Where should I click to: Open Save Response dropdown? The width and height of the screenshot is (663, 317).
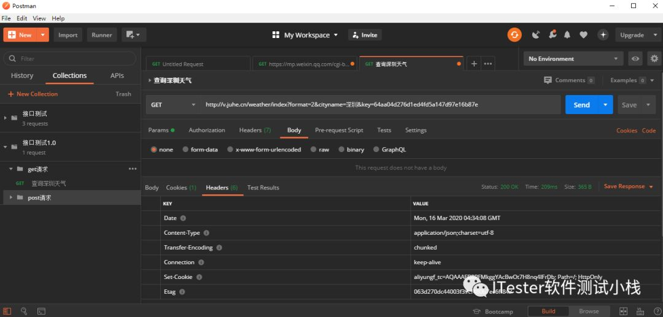coord(629,186)
